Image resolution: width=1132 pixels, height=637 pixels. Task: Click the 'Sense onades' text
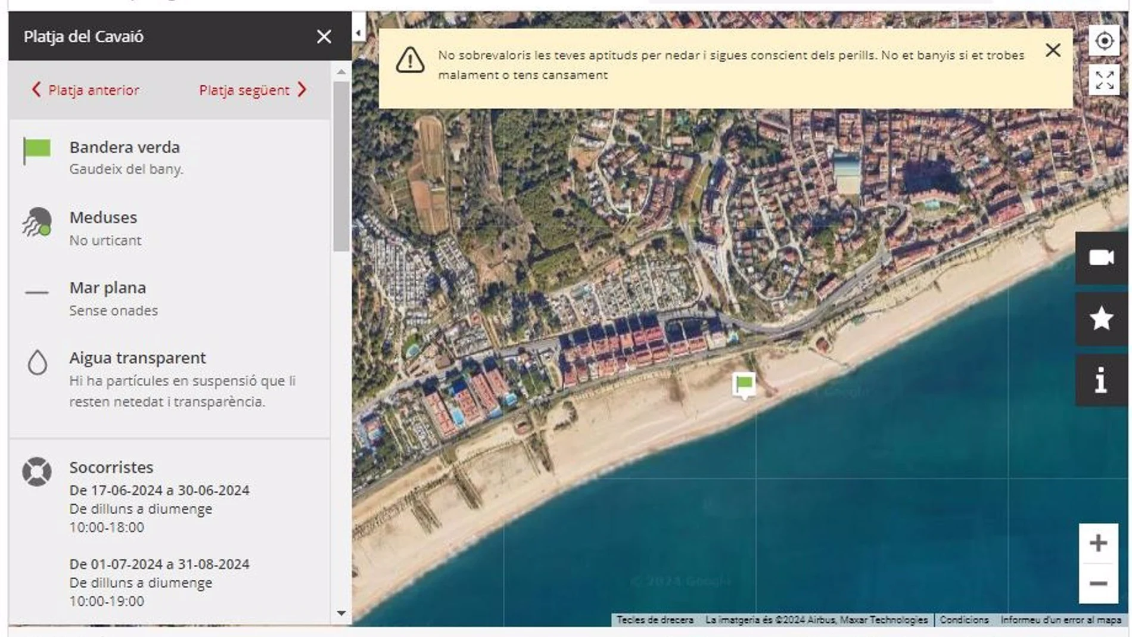[114, 310]
